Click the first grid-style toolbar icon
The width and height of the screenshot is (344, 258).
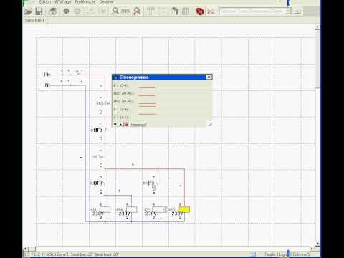coord(150,11)
